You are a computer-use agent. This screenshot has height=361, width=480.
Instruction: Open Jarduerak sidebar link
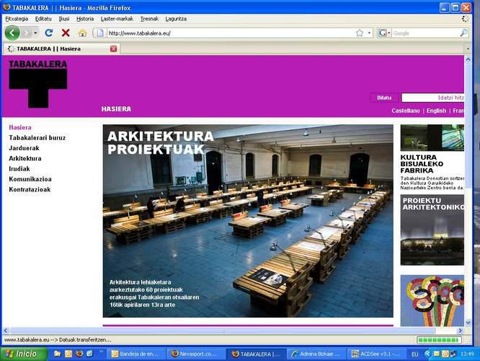coord(25,148)
